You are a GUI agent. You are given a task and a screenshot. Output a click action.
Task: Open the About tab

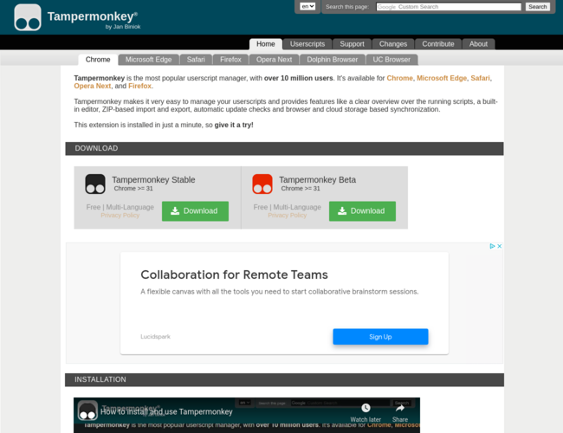[478, 44]
